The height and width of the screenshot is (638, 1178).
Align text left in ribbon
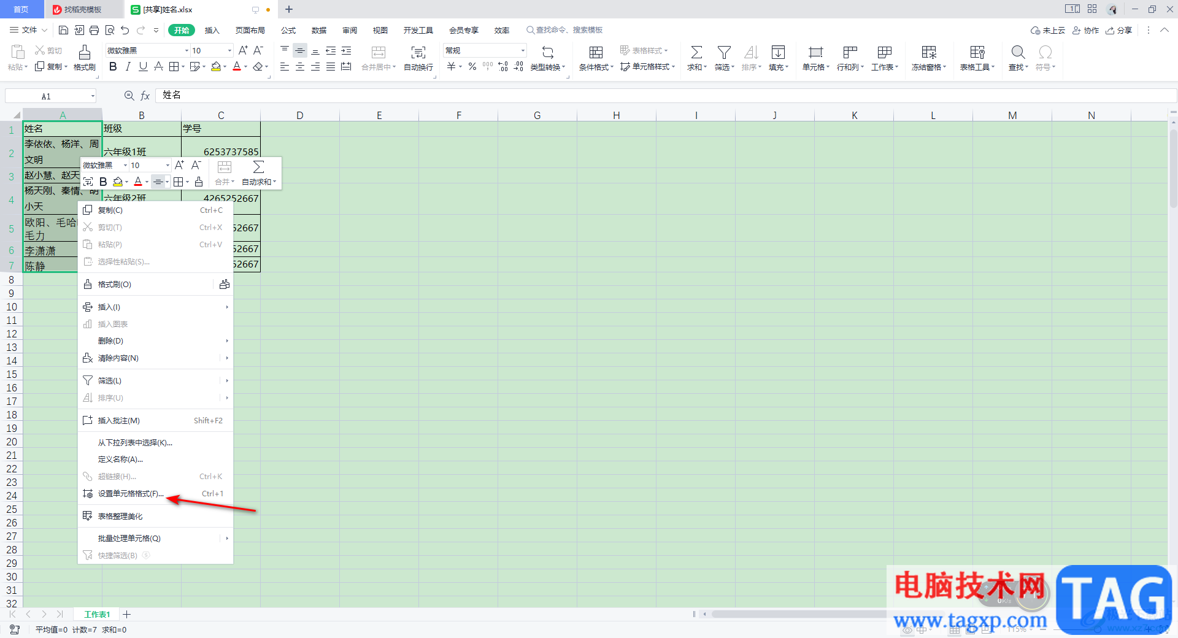click(285, 67)
